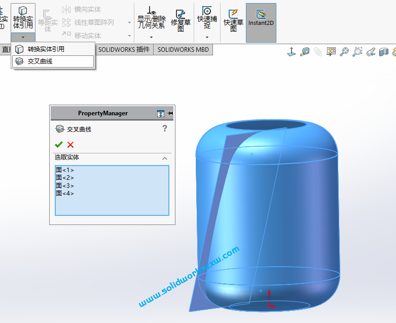Click the PropertyManager pin icon

170,113
